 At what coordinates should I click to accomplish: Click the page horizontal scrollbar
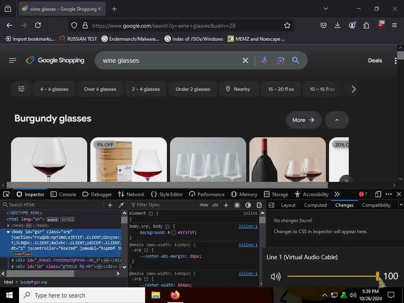[x=167, y=185]
